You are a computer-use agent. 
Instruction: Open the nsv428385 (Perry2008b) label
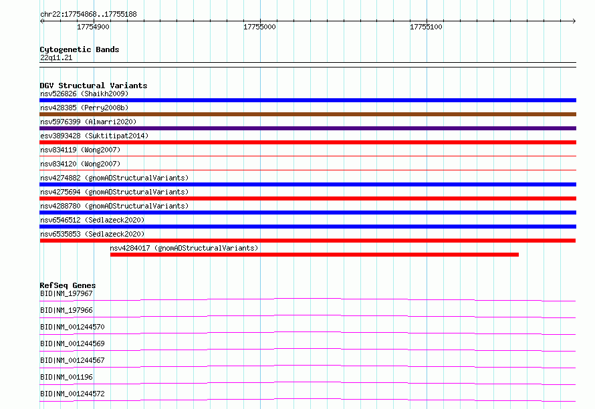pos(84,108)
